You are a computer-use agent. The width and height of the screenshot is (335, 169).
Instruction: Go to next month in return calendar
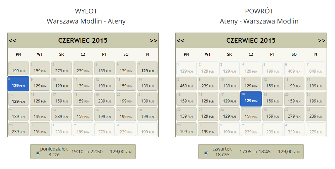pyautogui.click(x=322, y=41)
